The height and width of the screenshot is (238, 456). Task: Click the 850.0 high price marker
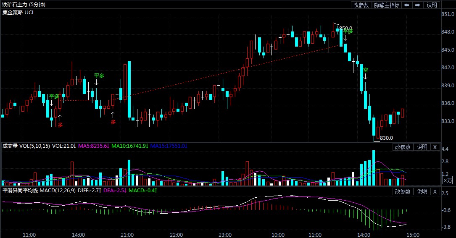(345, 28)
